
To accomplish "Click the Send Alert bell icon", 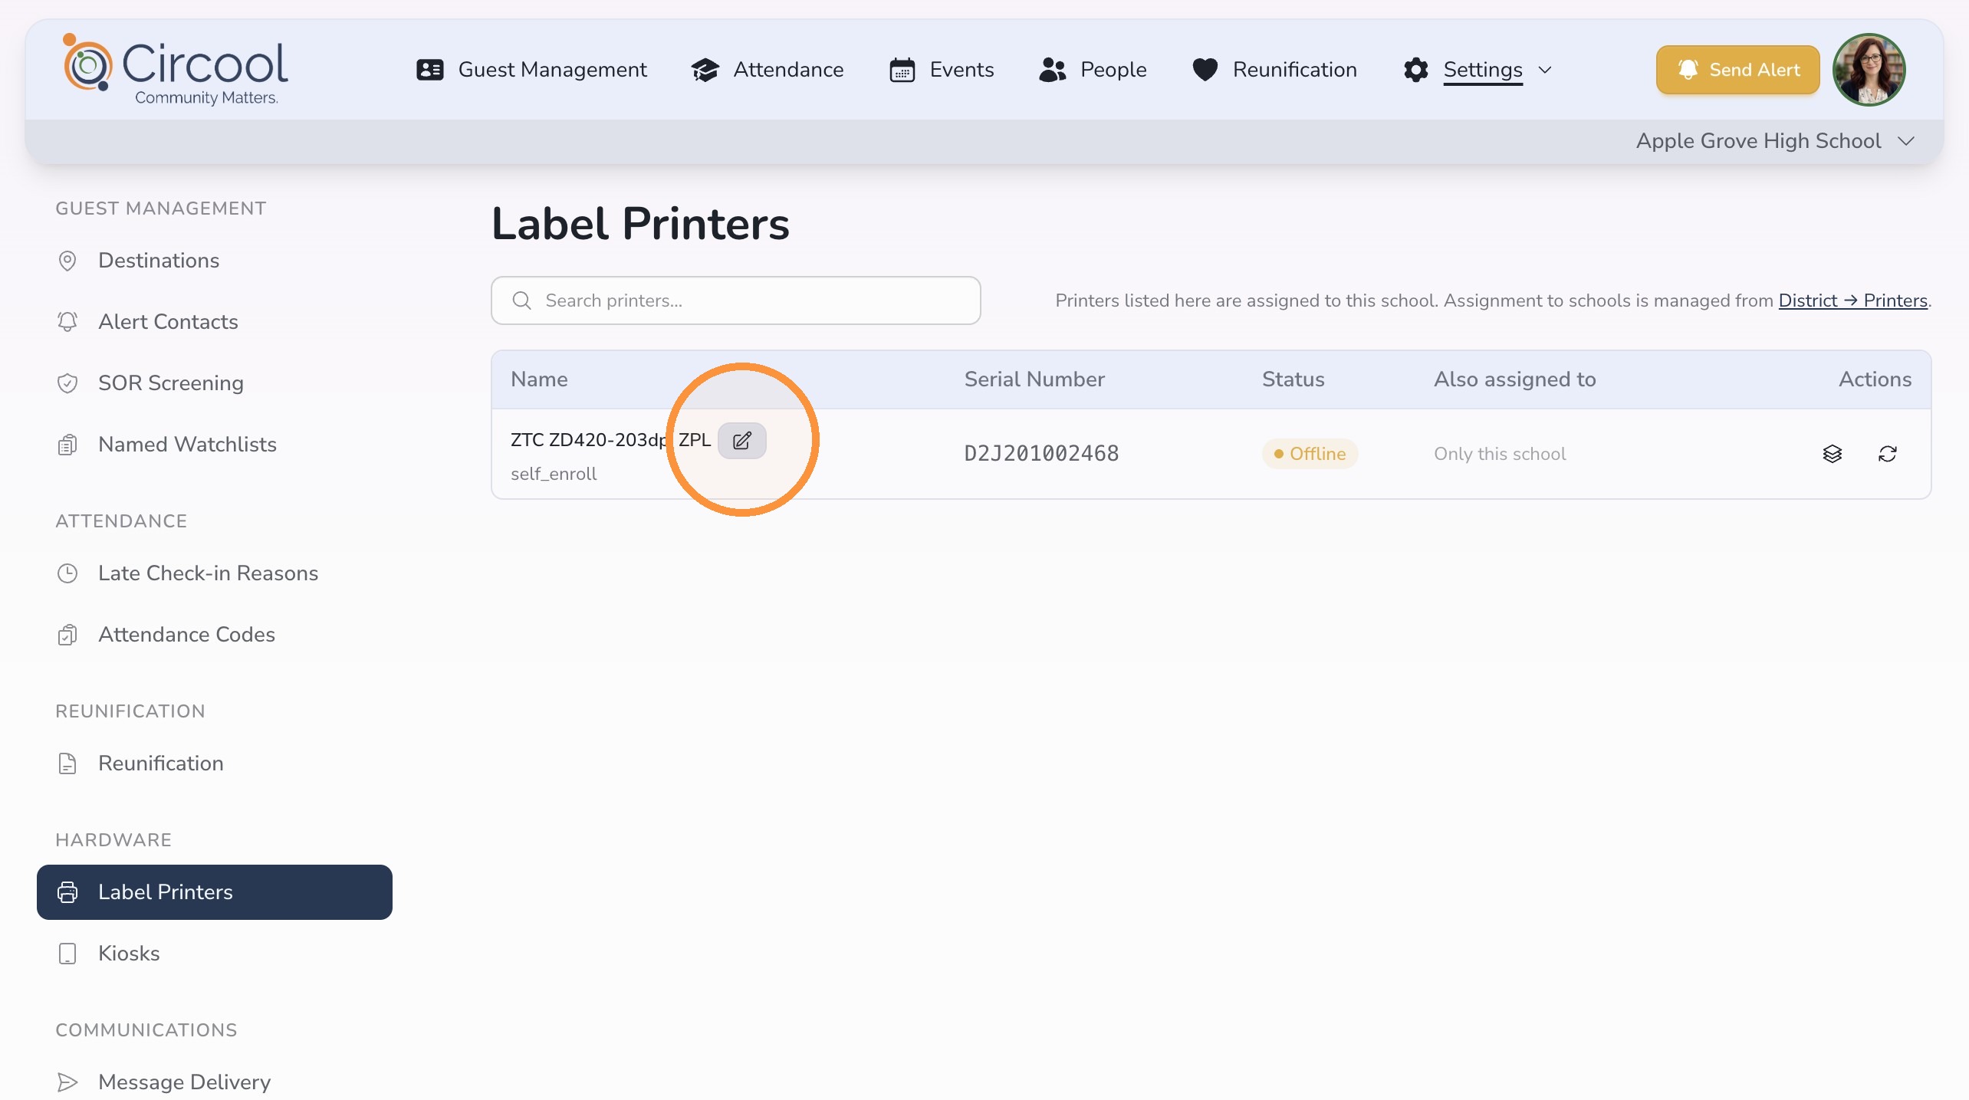I will tap(1688, 70).
